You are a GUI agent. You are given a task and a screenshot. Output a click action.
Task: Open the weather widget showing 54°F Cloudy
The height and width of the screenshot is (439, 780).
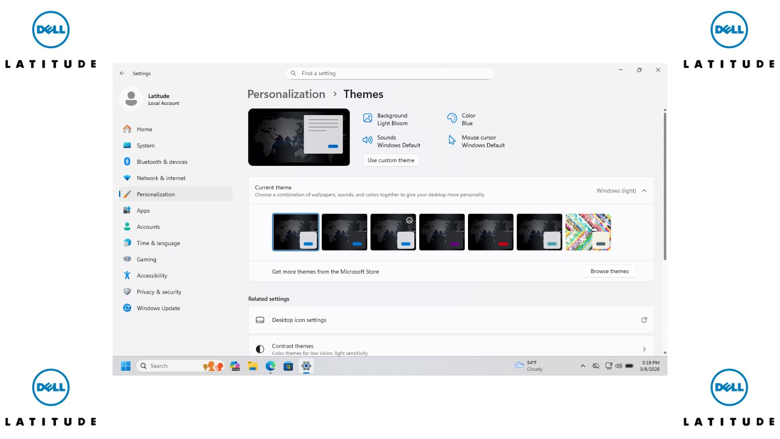coord(528,366)
